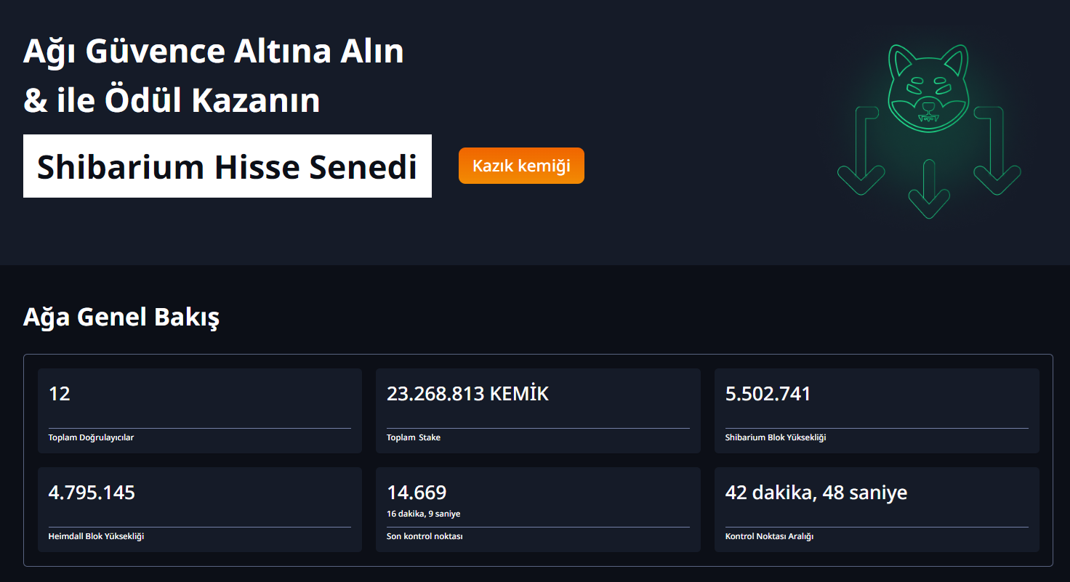Screen dimensions: 1070x582
Task: Click the Toplam Stake value 23.268.813 KEMİK
Action: point(468,393)
